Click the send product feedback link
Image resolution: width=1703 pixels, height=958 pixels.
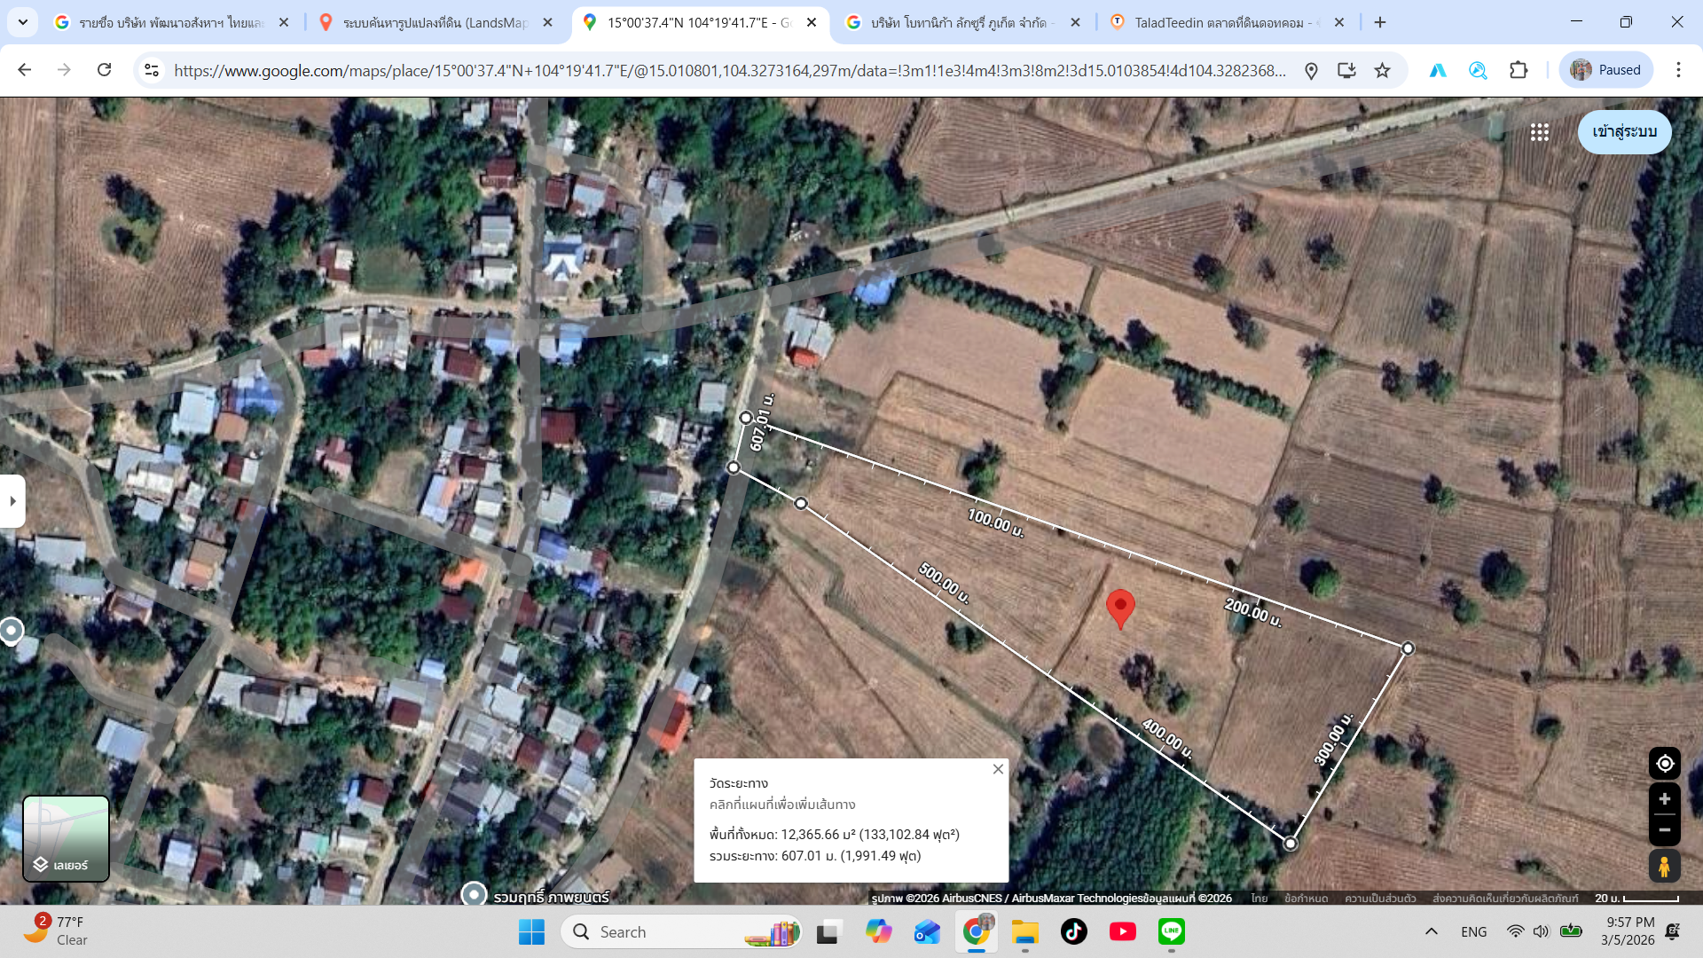(1505, 899)
